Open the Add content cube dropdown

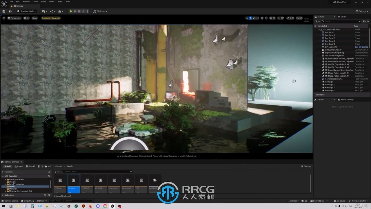coord(44,11)
